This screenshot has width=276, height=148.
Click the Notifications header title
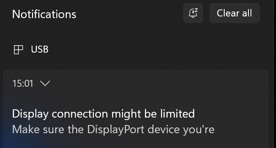pyautogui.click(x=44, y=14)
